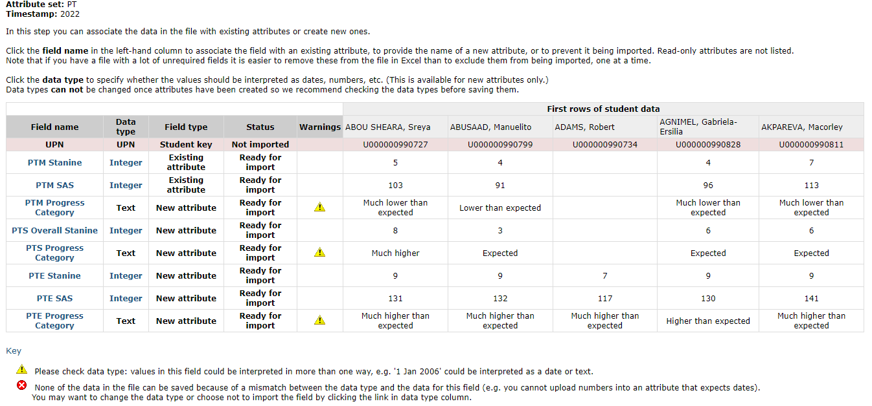
Task: Click the Higher than expected cell
Action: 707,321
